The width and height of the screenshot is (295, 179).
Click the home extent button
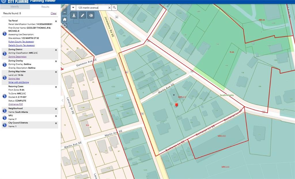(65, 19)
